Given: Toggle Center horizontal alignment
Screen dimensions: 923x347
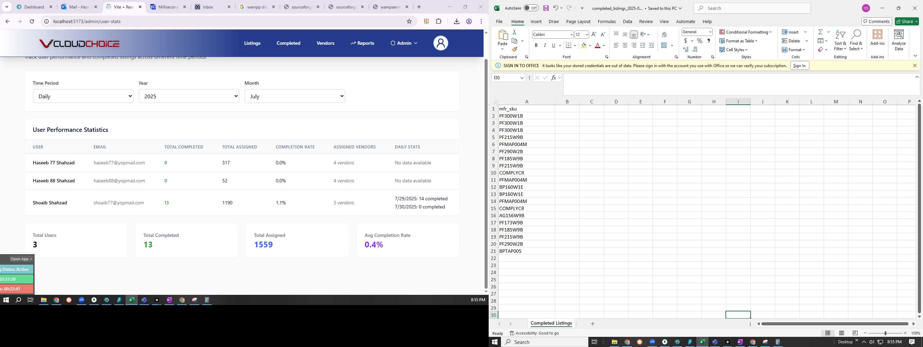Looking at the screenshot, I should pyautogui.click(x=625, y=45).
